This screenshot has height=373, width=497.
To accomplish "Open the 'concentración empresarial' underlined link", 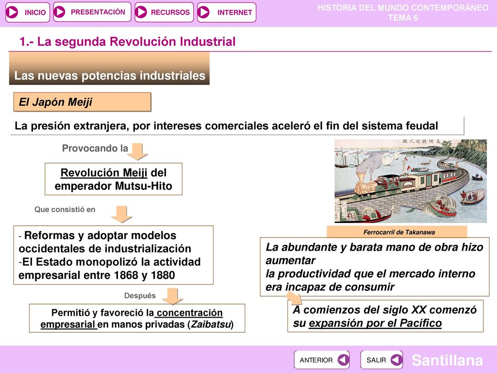I will pos(132,319).
